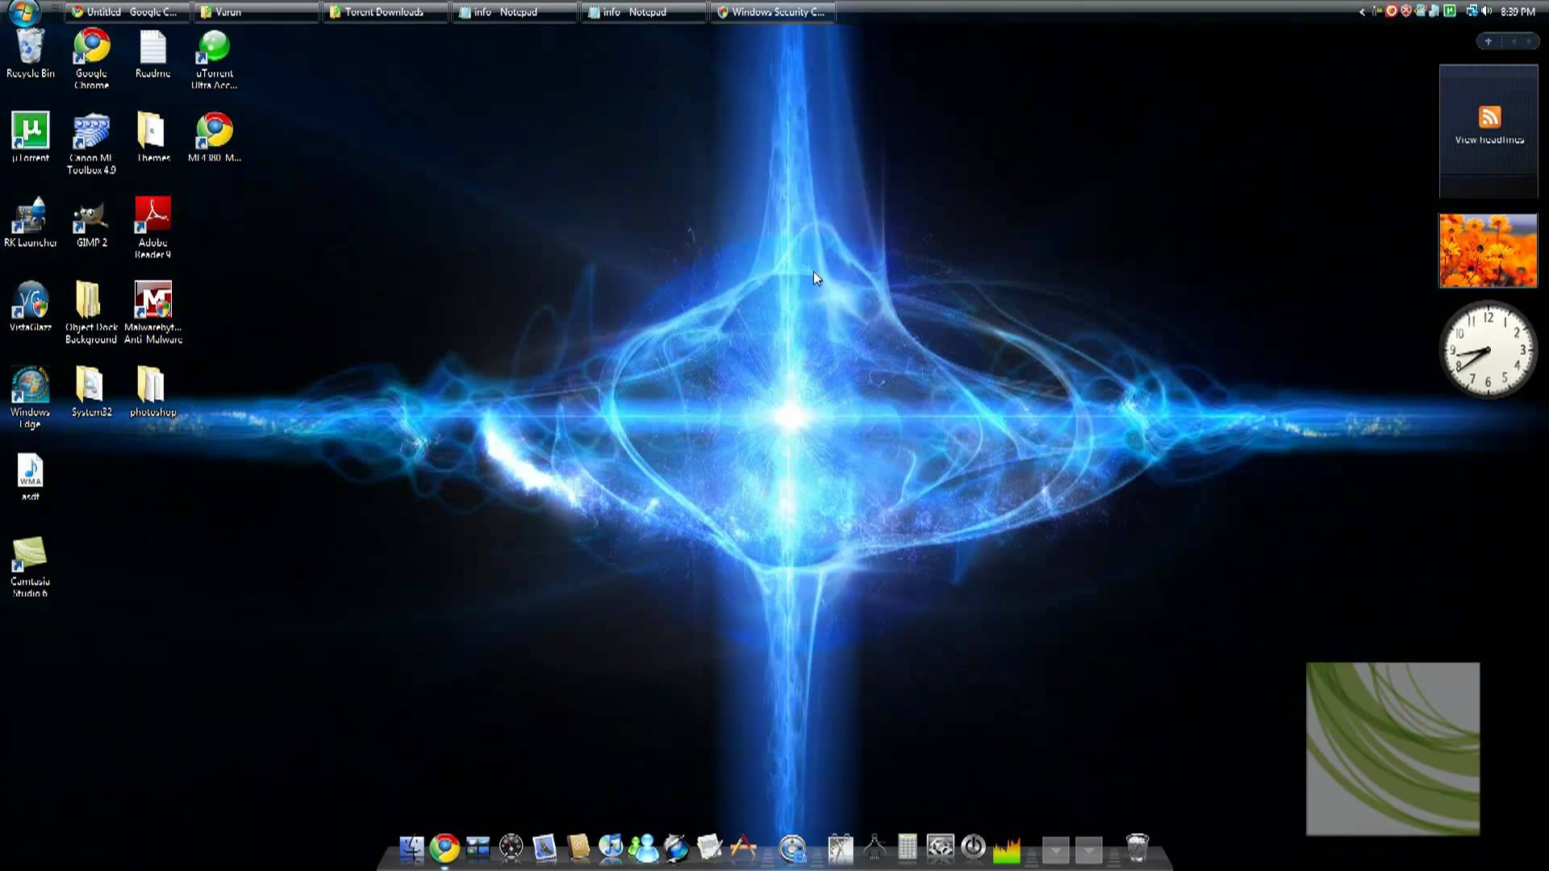Viewport: 1549px width, 871px height.
Task: Select the uTorrent Ultra Acc... desktop shortcut
Action: [x=214, y=59]
